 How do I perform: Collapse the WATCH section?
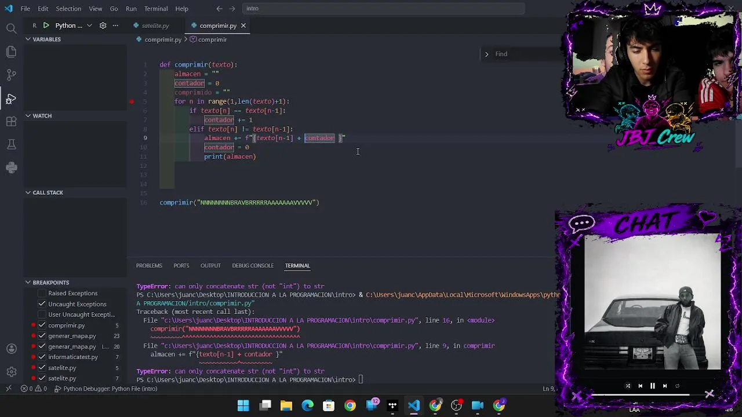(x=42, y=116)
